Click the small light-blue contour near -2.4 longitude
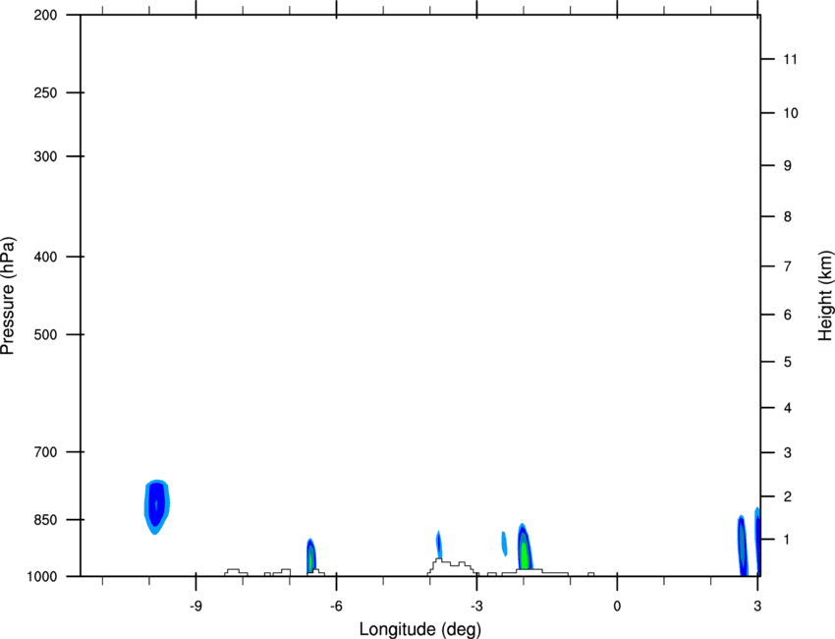Screen dimensions: 835x639 pos(504,544)
